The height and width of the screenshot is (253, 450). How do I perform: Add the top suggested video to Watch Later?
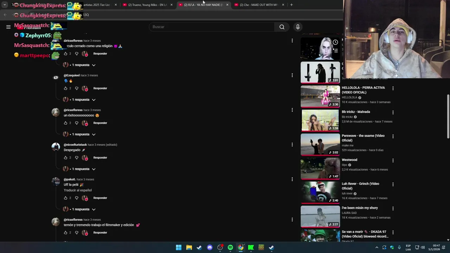(335, 42)
